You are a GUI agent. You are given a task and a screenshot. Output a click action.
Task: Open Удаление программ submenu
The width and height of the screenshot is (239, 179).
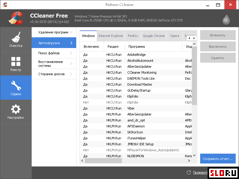pos(54,32)
